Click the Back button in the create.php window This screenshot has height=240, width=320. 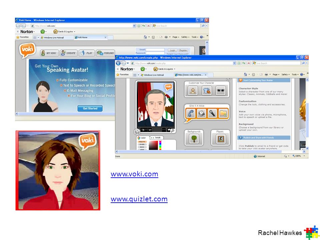tap(118, 63)
